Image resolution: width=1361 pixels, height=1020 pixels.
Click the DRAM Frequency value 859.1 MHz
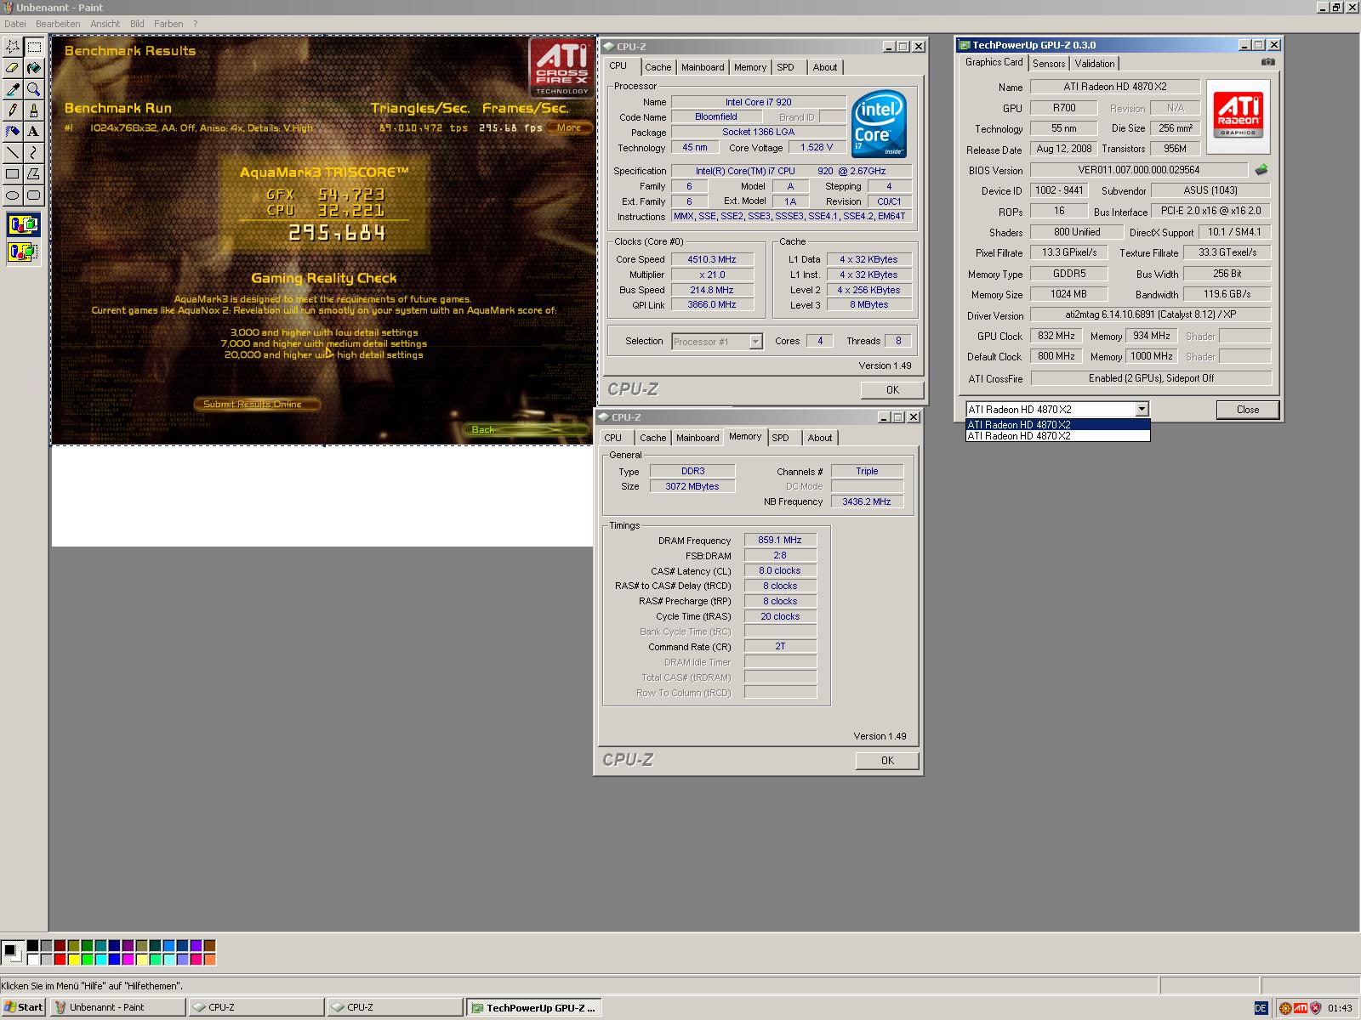780,541
